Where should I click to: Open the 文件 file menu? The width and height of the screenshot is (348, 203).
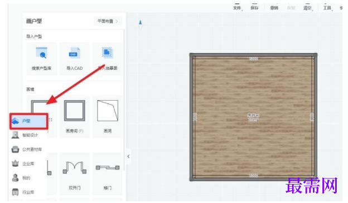click(237, 7)
